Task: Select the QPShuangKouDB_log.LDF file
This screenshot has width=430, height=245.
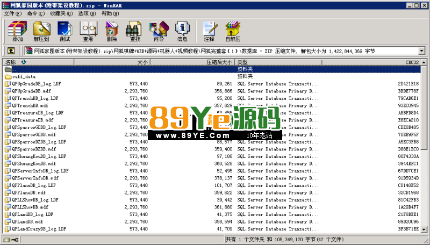Action: tap(39, 156)
